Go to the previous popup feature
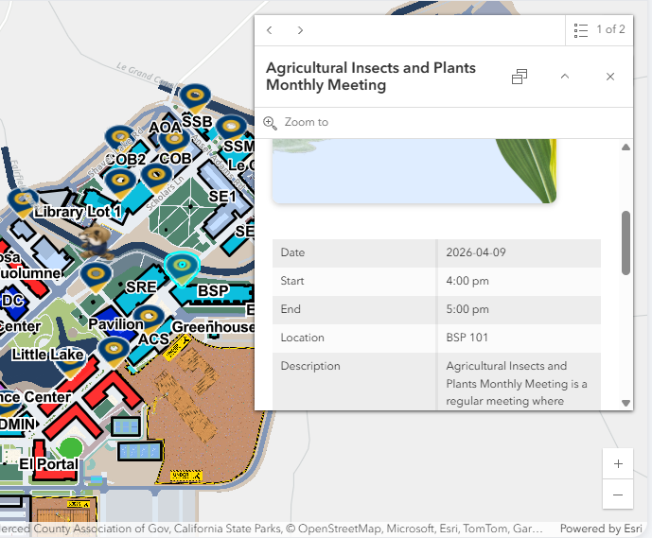The height and width of the screenshot is (538, 652). (270, 30)
